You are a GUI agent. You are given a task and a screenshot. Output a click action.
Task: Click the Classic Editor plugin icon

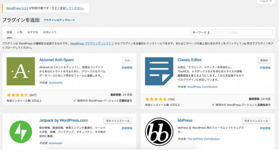coord(159,71)
